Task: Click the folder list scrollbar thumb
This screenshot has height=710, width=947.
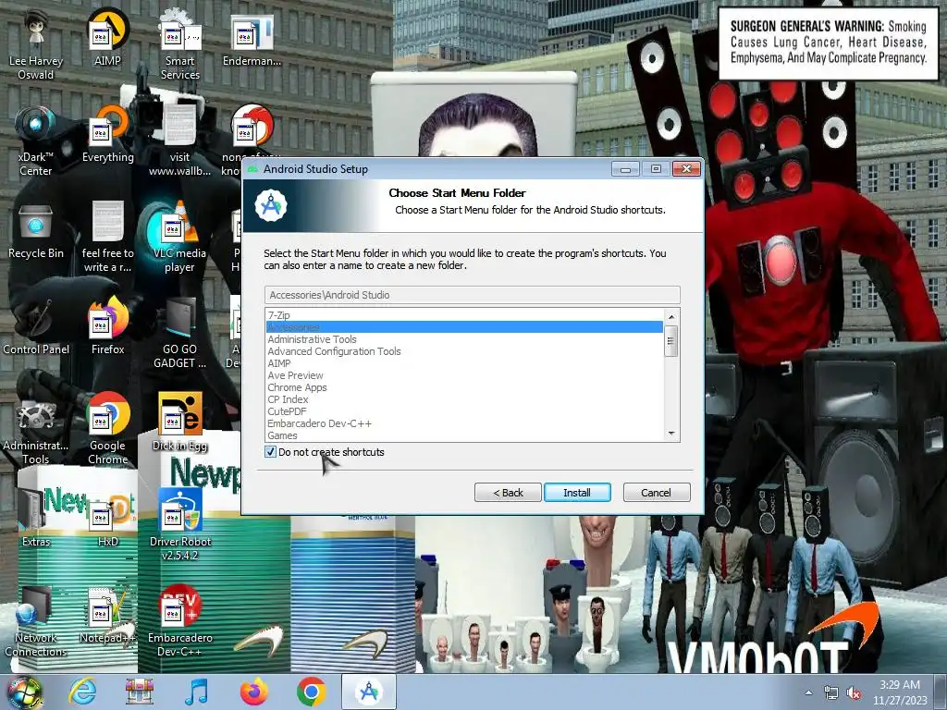Action: coord(671,340)
